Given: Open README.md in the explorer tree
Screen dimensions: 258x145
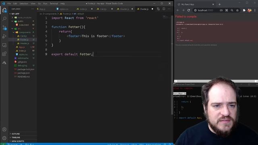Looking at the screenshot, I should pyautogui.click(x=23, y=77).
